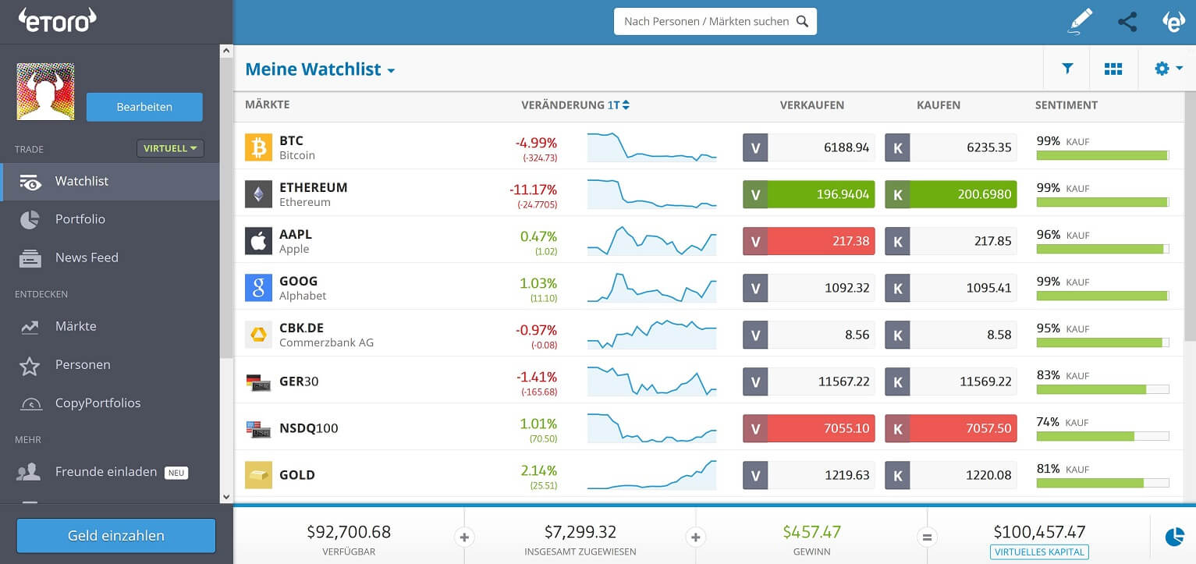The width and height of the screenshot is (1196, 564).
Task: Click BTC sentiment bar 99%
Action: [x=1102, y=155]
